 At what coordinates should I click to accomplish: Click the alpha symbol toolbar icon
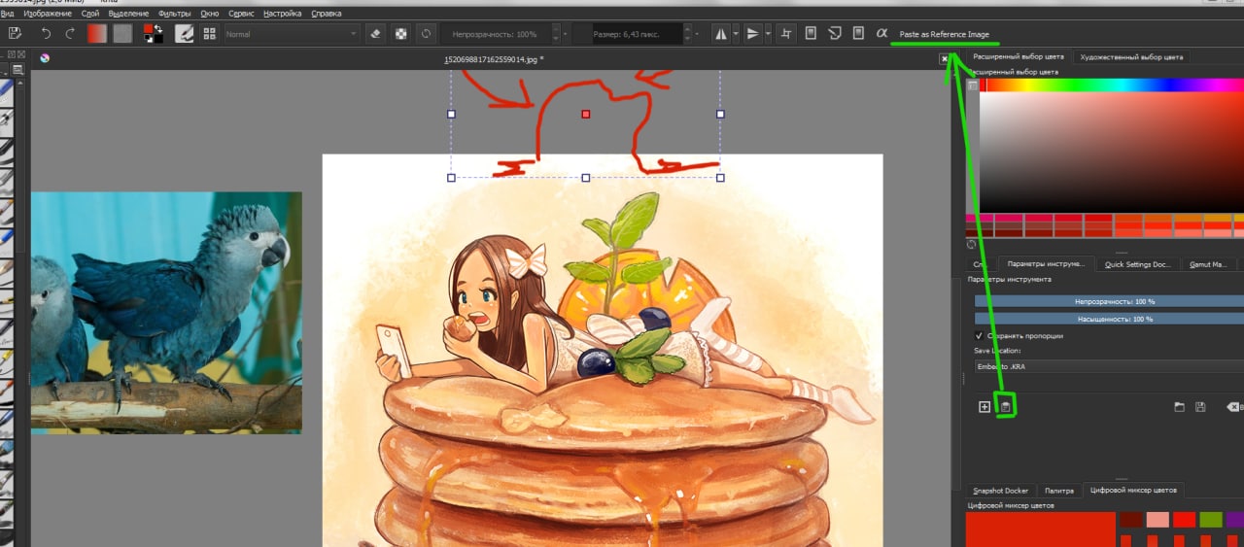[882, 33]
